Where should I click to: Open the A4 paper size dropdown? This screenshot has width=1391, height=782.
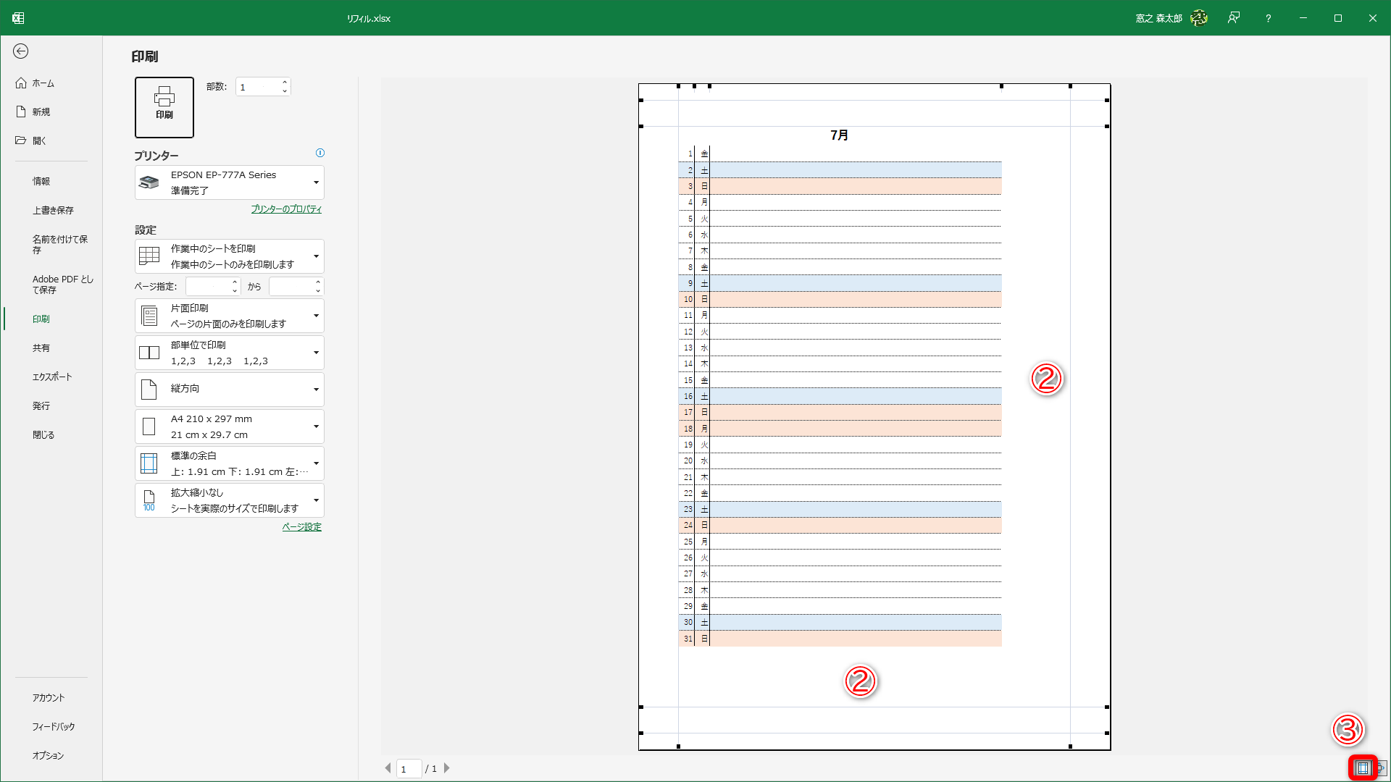point(229,426)
